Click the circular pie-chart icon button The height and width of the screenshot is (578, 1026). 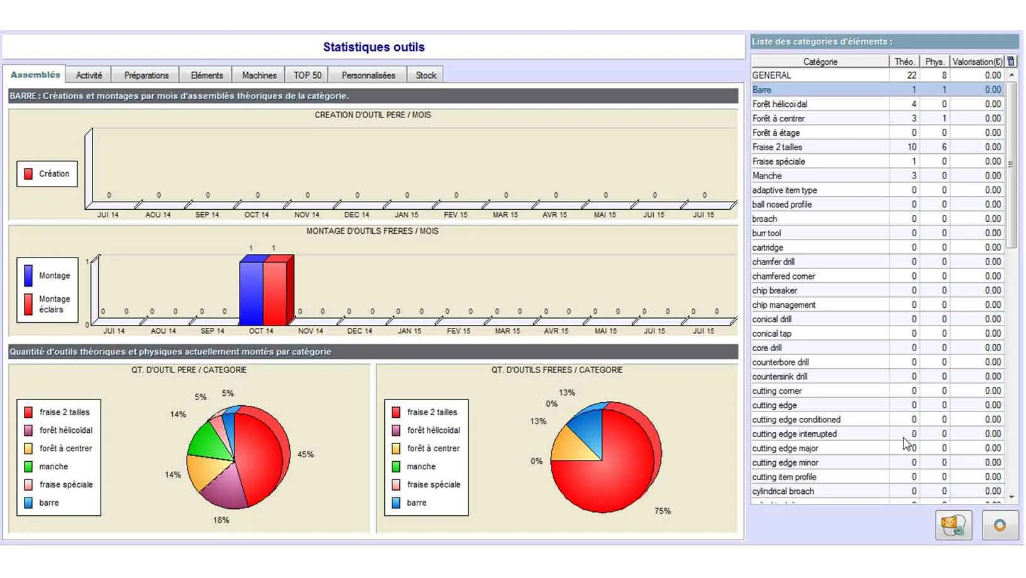click(999, 526)
